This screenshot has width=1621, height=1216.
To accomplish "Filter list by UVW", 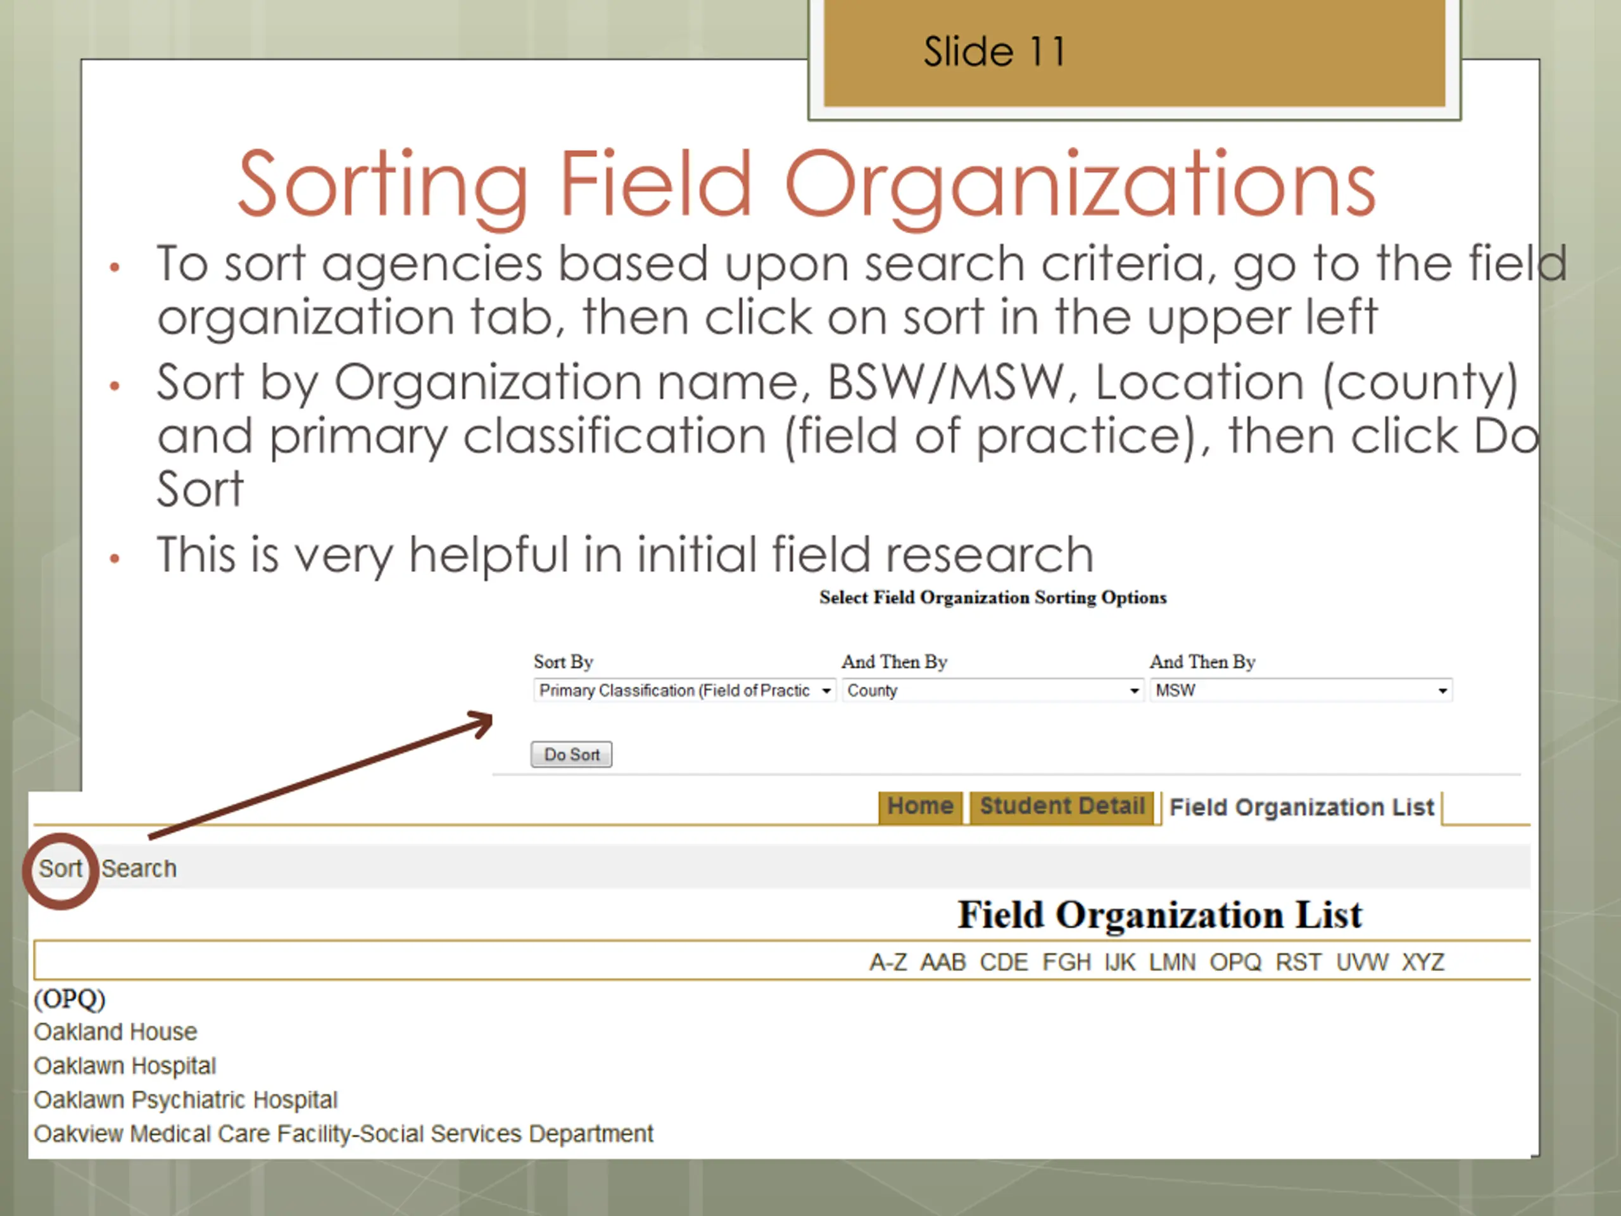I will pyautogui.click(x=1362, y=961).
